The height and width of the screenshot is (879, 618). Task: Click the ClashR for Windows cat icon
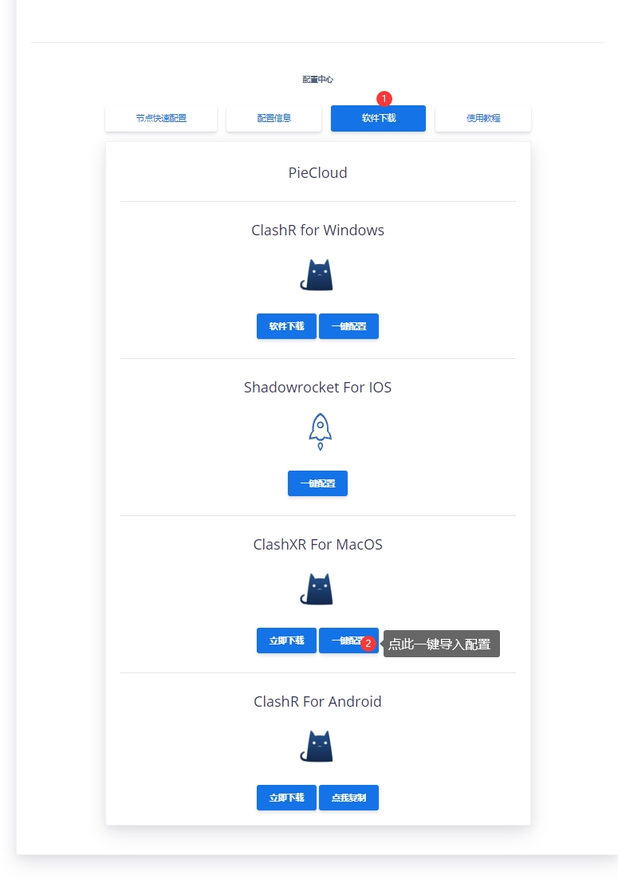pos(317,275)
